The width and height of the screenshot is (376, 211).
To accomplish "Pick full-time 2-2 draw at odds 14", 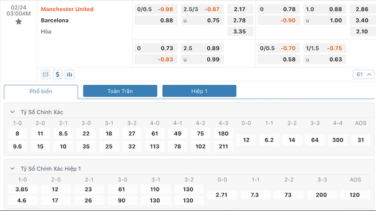I will [292, 140].
